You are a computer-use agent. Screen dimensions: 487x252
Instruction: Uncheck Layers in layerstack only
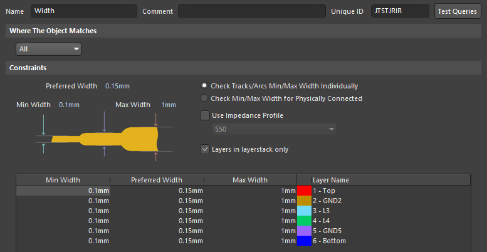tap(204, 149)
